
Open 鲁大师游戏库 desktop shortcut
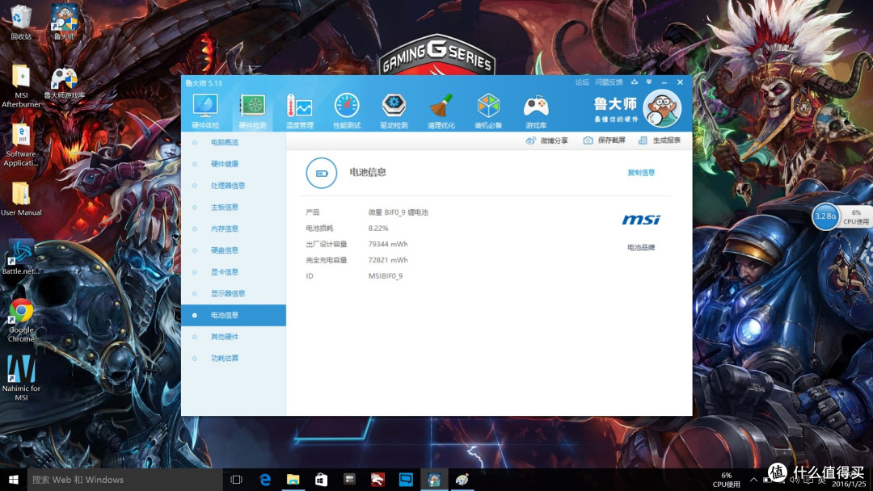[65, 82]
